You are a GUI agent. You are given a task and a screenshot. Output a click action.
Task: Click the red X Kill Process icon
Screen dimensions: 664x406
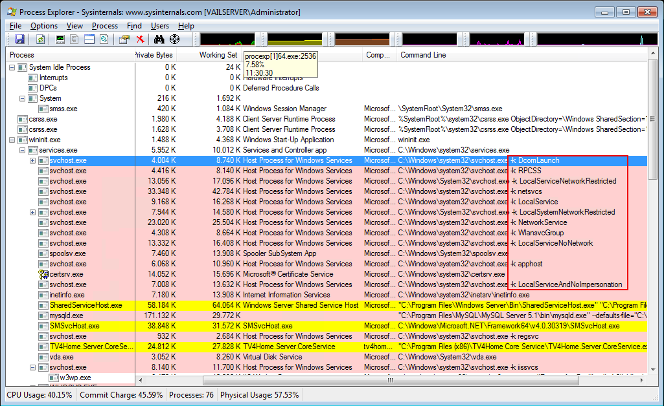pyautogui.click(x=140, y=39)
